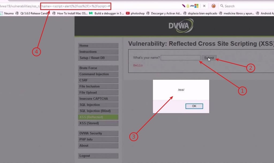Go to Brute Force page
The width and height of the screenshot is (274, 163).
tap(98, 68)
